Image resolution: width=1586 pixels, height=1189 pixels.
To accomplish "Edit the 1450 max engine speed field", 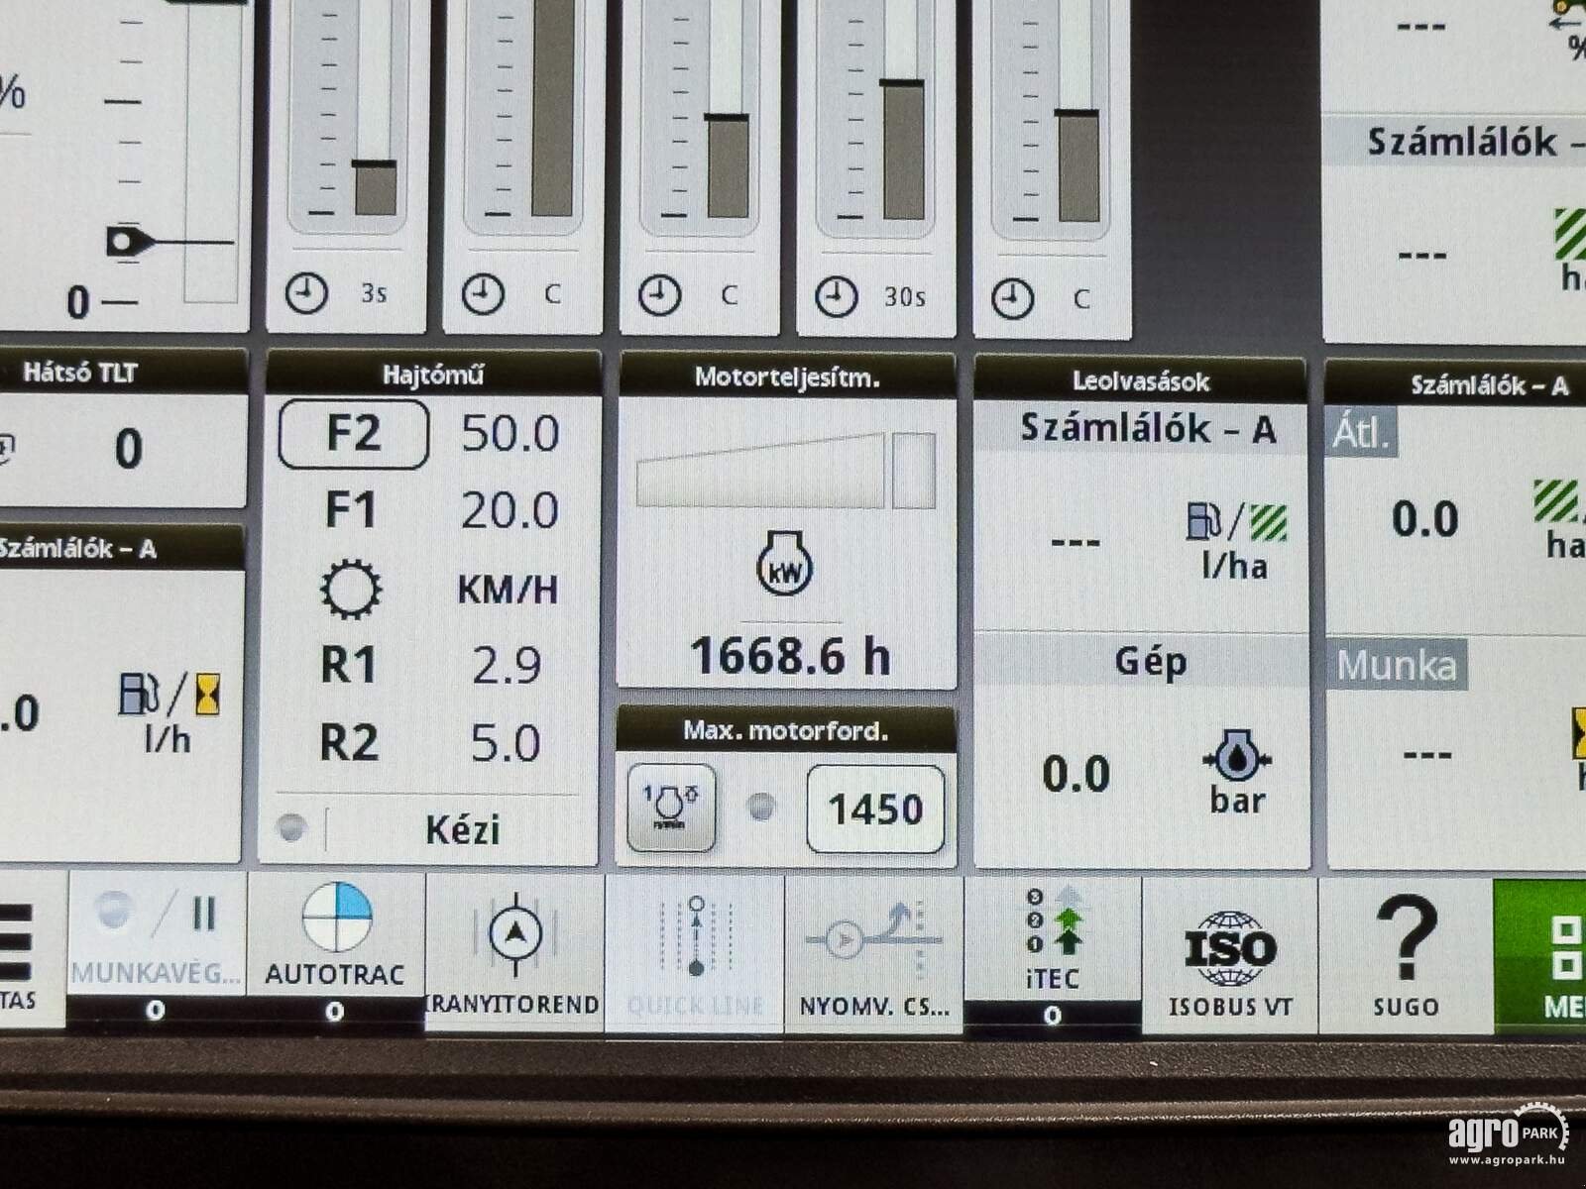I will tap(875, 810).
